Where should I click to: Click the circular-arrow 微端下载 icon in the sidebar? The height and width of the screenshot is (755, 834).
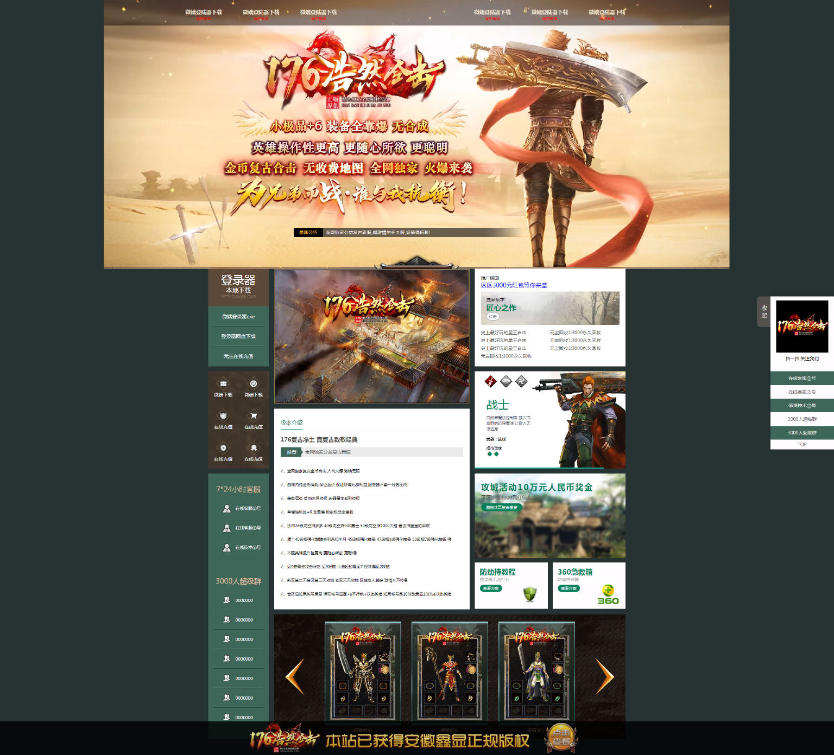(253, 383)
